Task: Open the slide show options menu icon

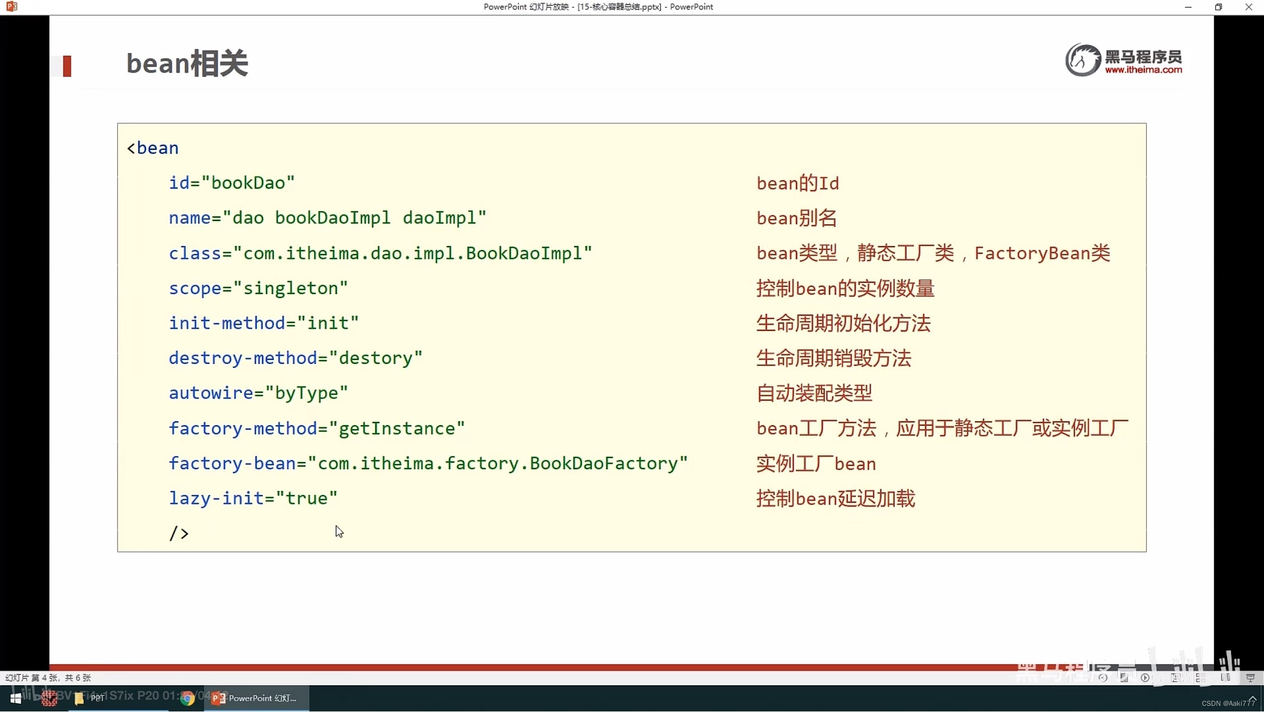Action: coord(1124,677)
